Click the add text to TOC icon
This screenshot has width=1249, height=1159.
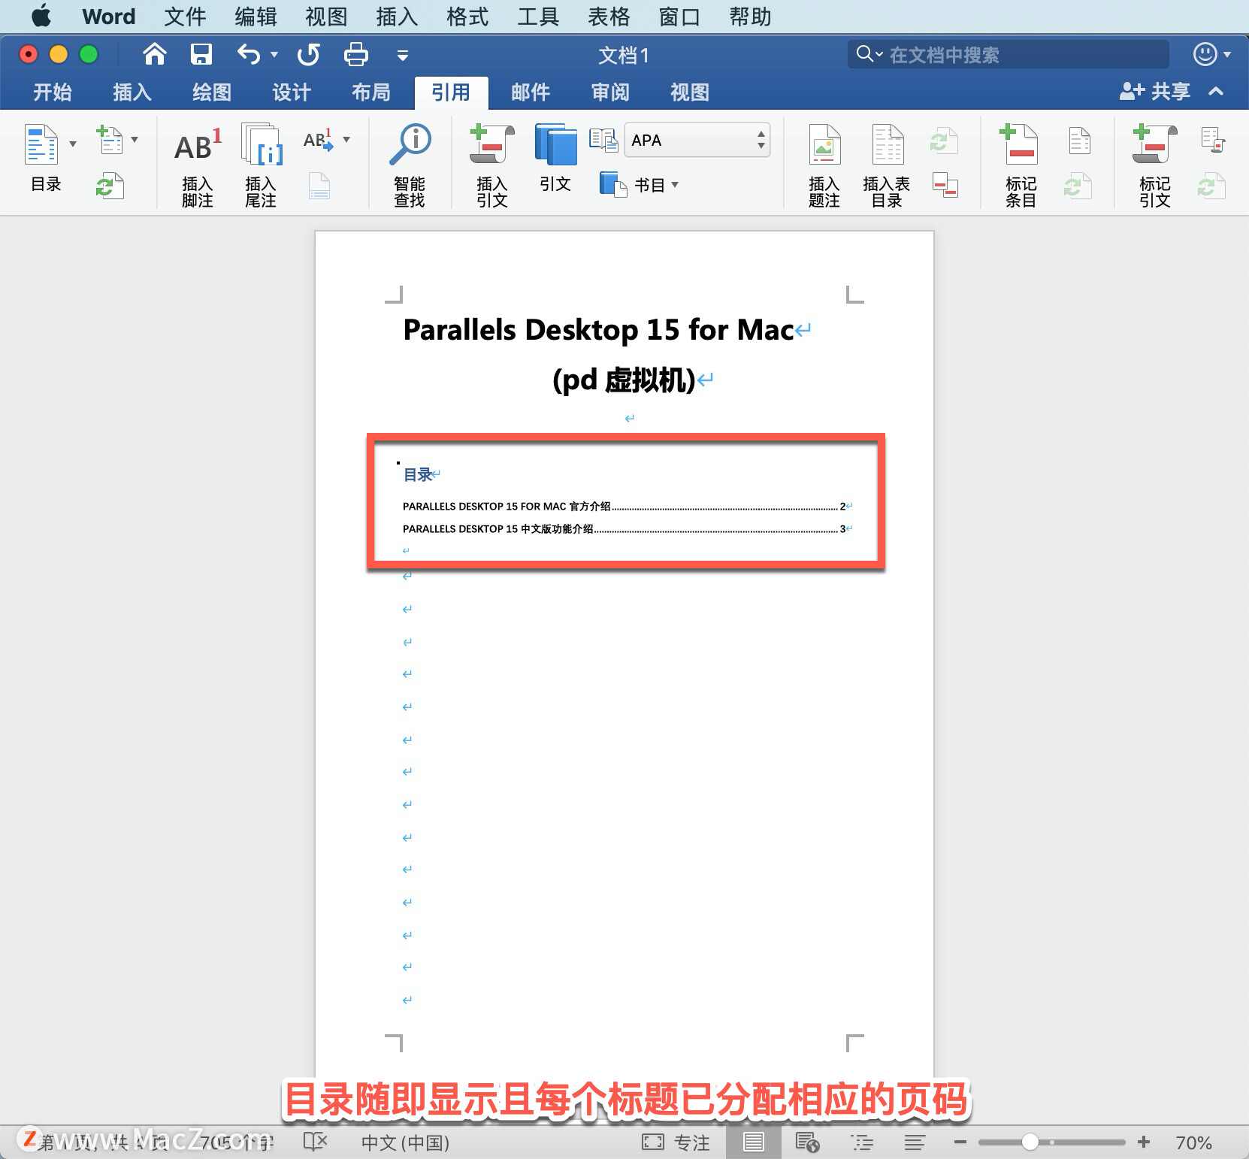(110, 140)
